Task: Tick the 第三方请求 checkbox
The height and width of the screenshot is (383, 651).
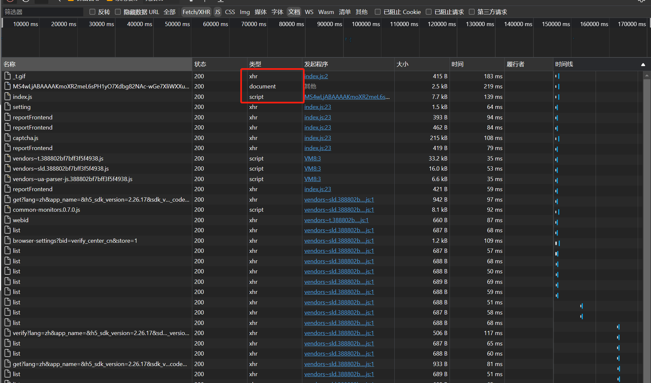Action: pyautogui.click(x=472, y=12)
